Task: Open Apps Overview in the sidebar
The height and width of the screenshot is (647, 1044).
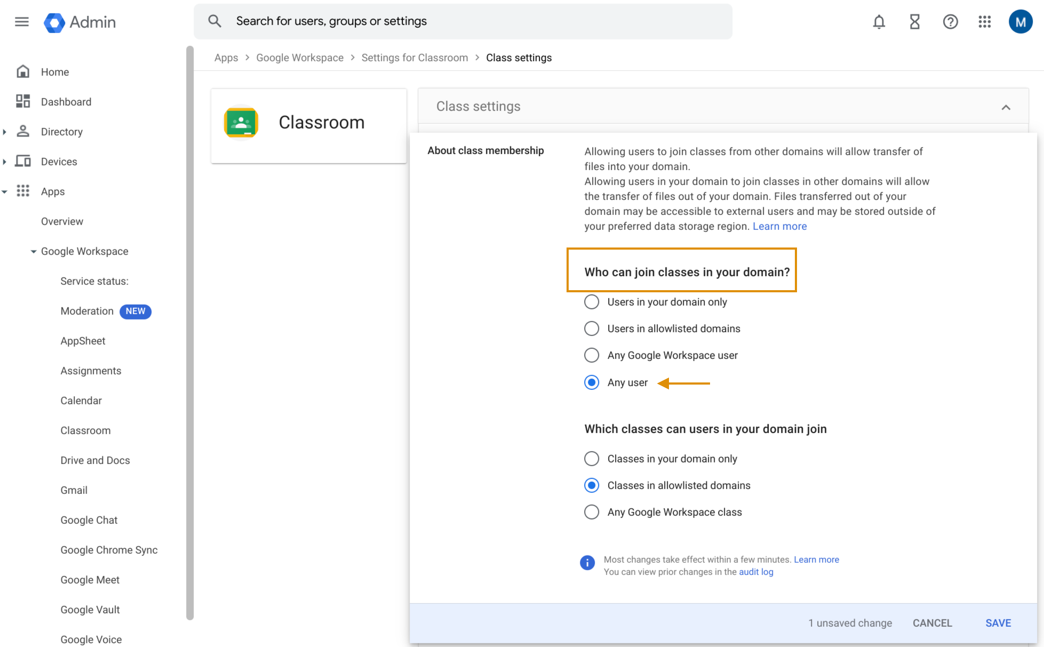Action: (x=62, y=221)
